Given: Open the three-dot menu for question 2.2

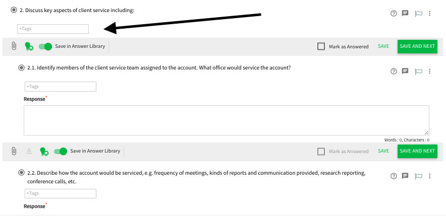Looking at the screenshot, I should (x=430, y=176).
